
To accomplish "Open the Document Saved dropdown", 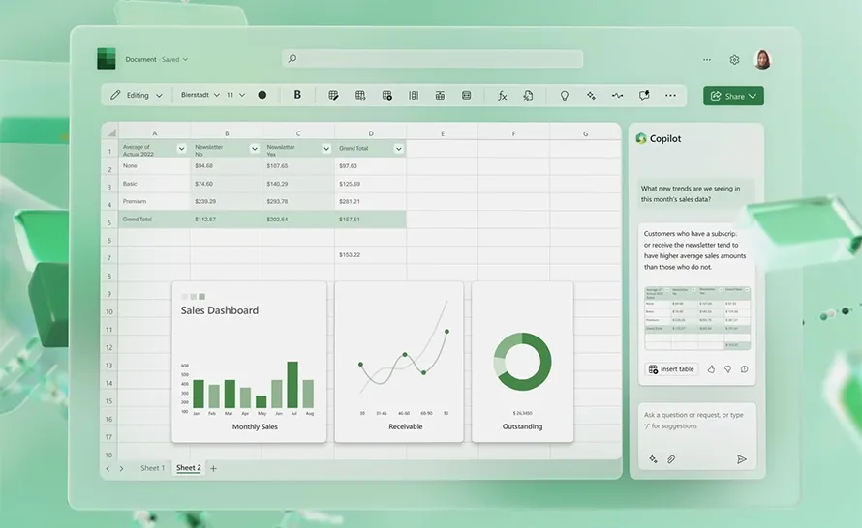I will pyautogui.click(x=157, y=59).
